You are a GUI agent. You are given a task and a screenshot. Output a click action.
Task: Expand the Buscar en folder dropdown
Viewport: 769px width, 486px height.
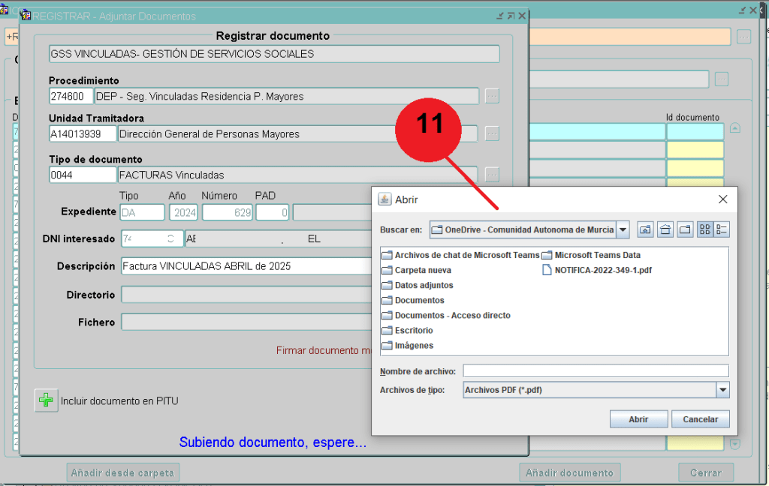click(623, 229)
